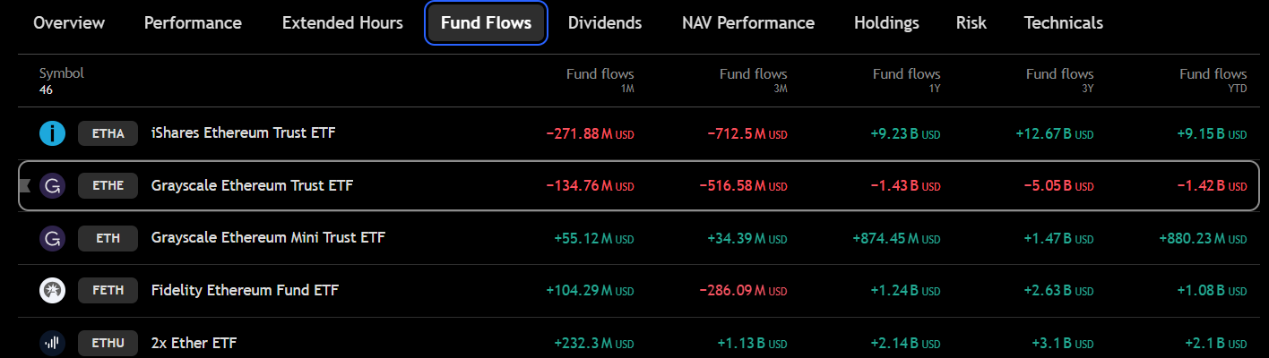Select the Fund Flows tab
The height and width of the screenshot is (358, 1269).
(x=486, y=23)
